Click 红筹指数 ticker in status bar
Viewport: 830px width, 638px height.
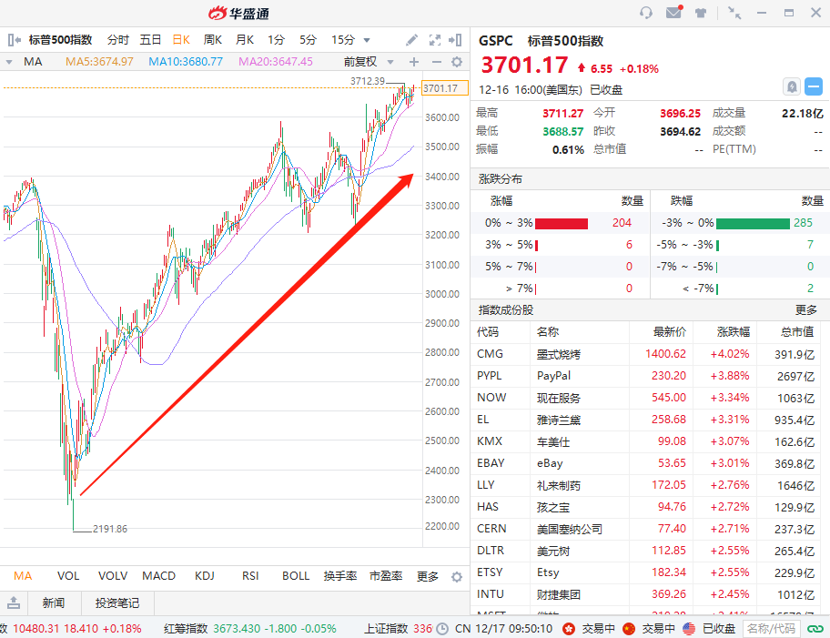250,629
